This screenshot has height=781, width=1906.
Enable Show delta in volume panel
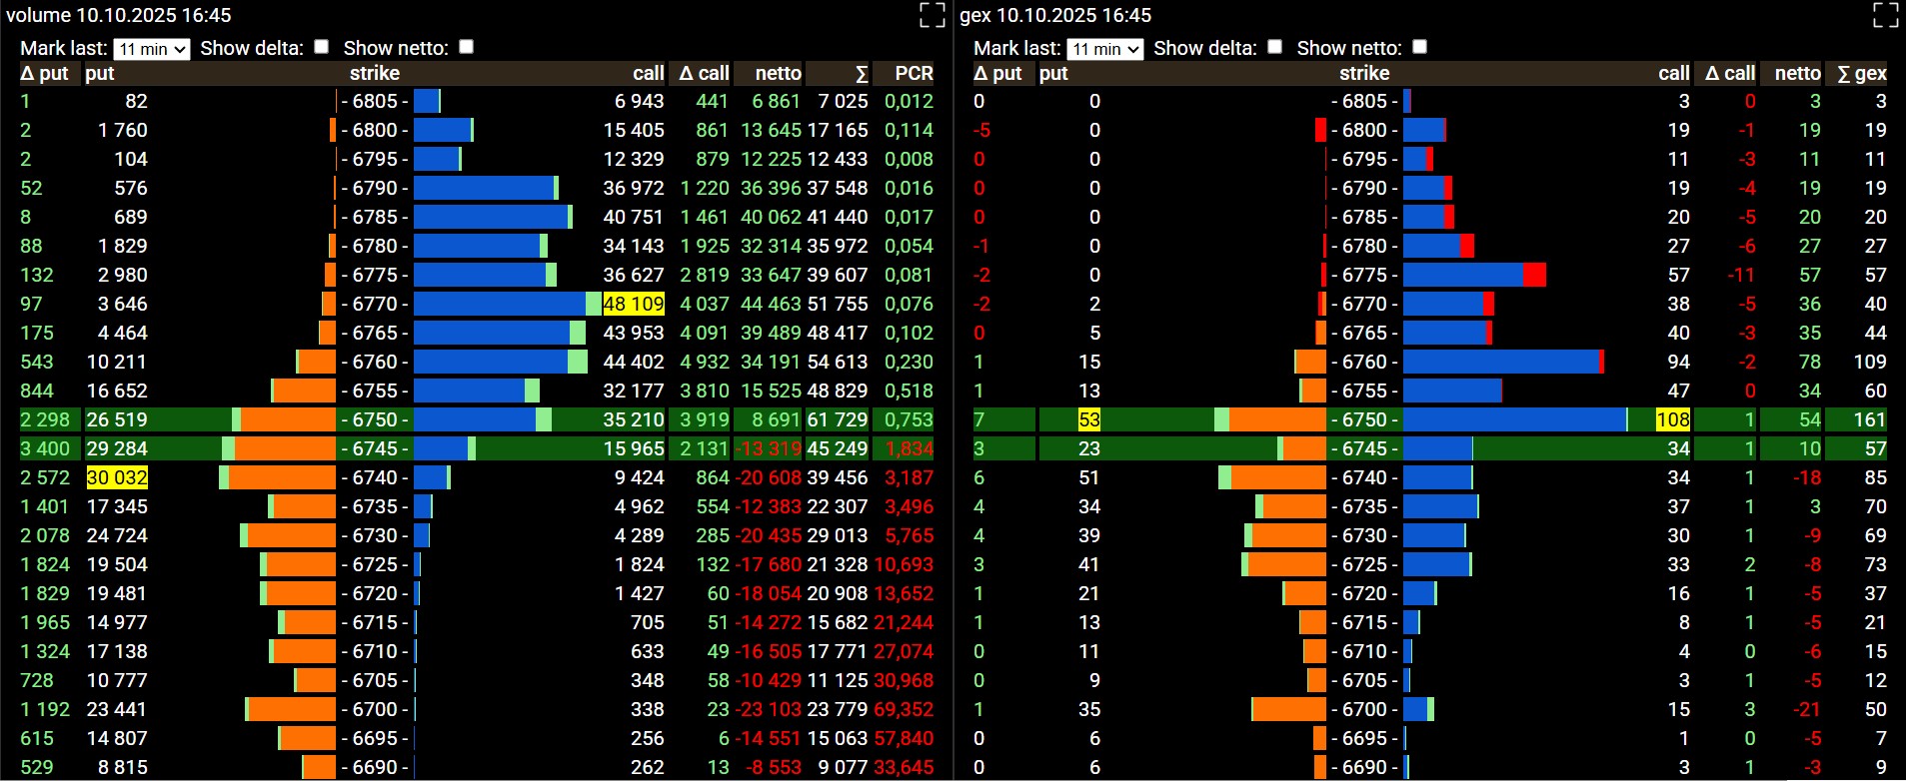tap(321, 47)
